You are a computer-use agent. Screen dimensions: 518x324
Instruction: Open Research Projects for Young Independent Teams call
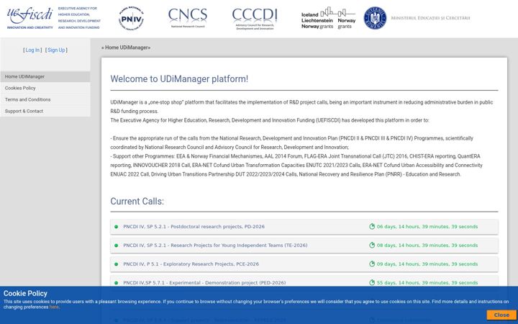click(215, 246)
